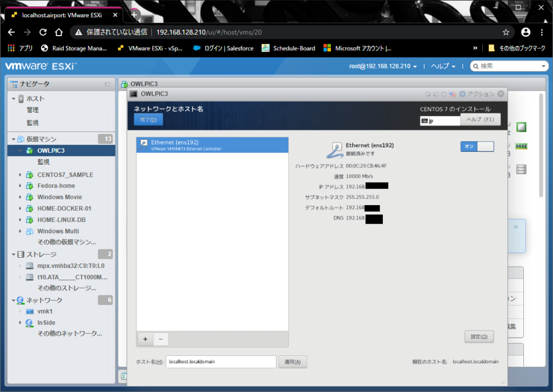Click the keyboard language flag icon in the console title bar
This screenshot has width=553, height=392.
[x=452, y=94]
